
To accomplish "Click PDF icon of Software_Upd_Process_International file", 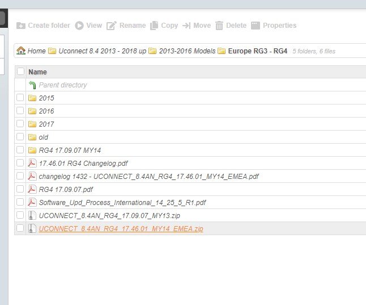I will [32, 202].
